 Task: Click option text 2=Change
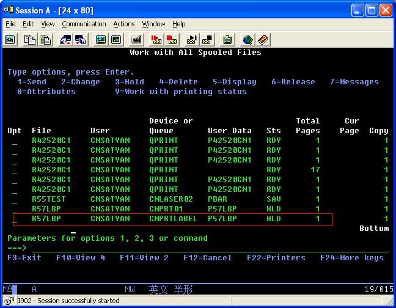pyautogui.click(x=81, y=82)
